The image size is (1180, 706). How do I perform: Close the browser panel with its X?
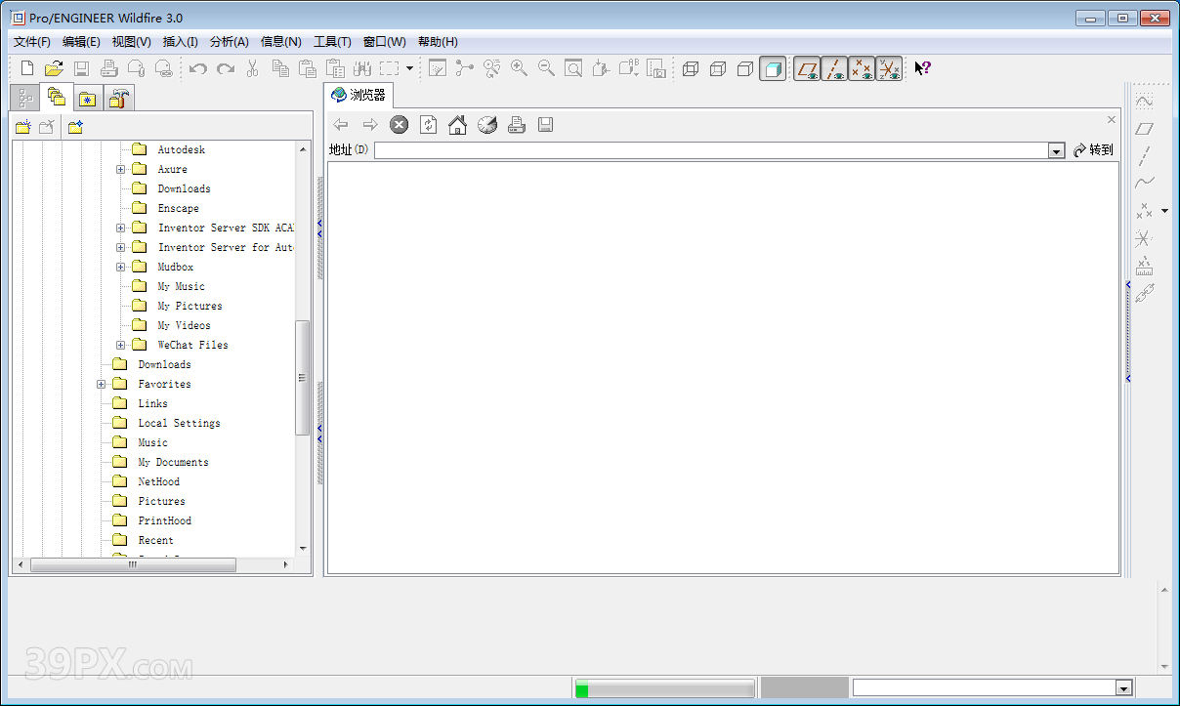pos(1111,120)
